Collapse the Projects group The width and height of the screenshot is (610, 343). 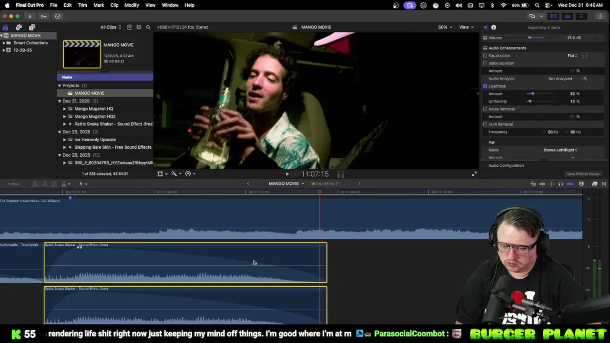[x=60, y=86]
